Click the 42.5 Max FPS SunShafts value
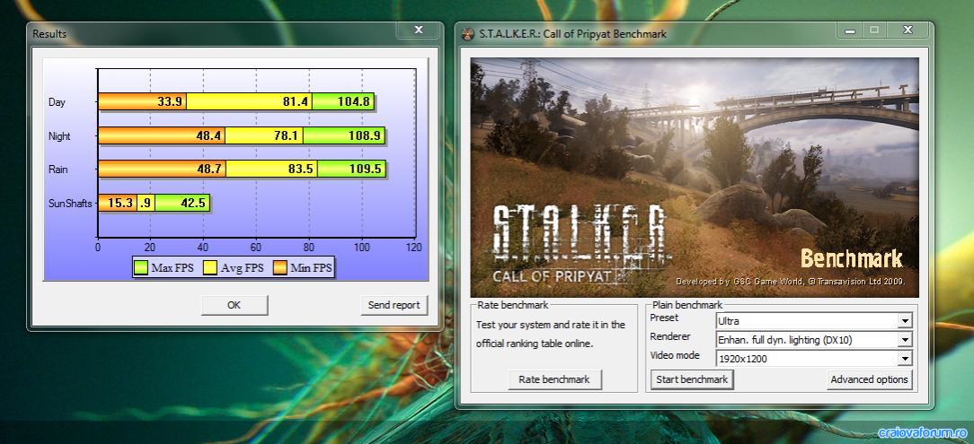The image size is (974, 444). [193, 203]
